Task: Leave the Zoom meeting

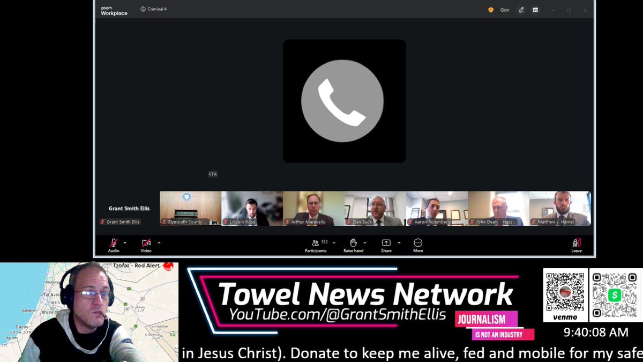Action: [577, 246]
